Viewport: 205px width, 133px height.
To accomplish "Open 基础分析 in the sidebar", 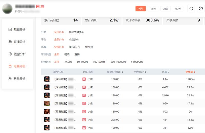I will (x=17, y=30).
